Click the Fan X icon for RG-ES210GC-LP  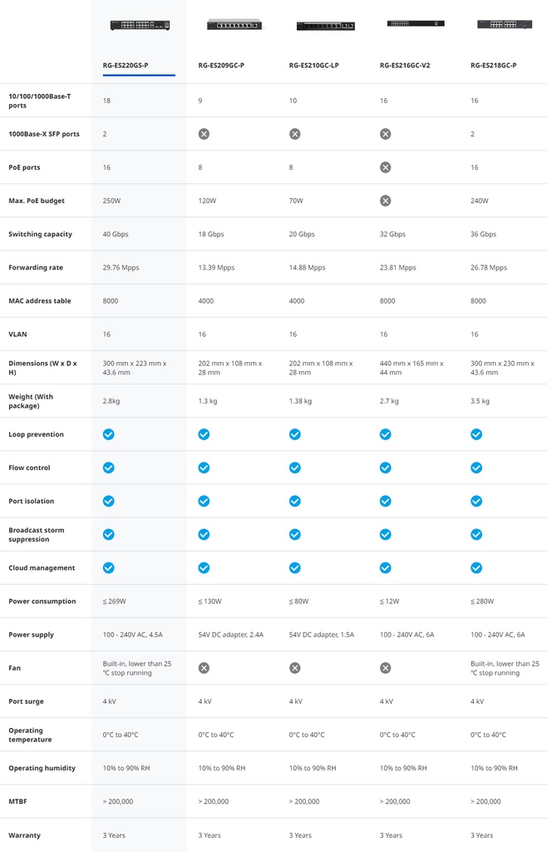pyautogui.click(x=294, y=668)
